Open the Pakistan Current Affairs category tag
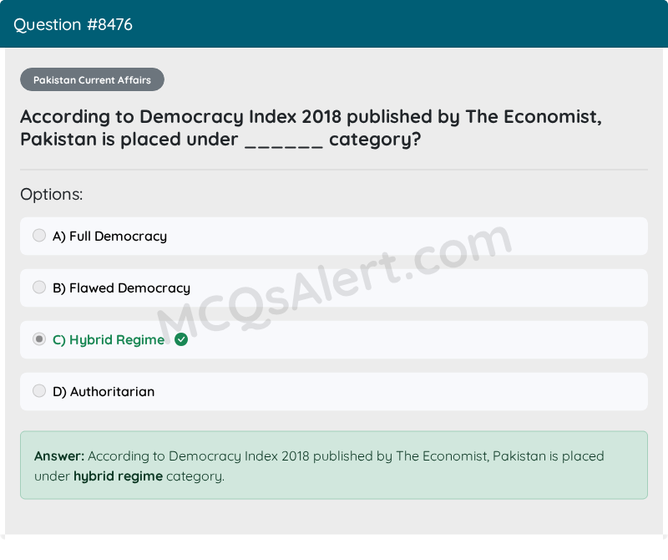The image size is (668, 560). (92, 79)
